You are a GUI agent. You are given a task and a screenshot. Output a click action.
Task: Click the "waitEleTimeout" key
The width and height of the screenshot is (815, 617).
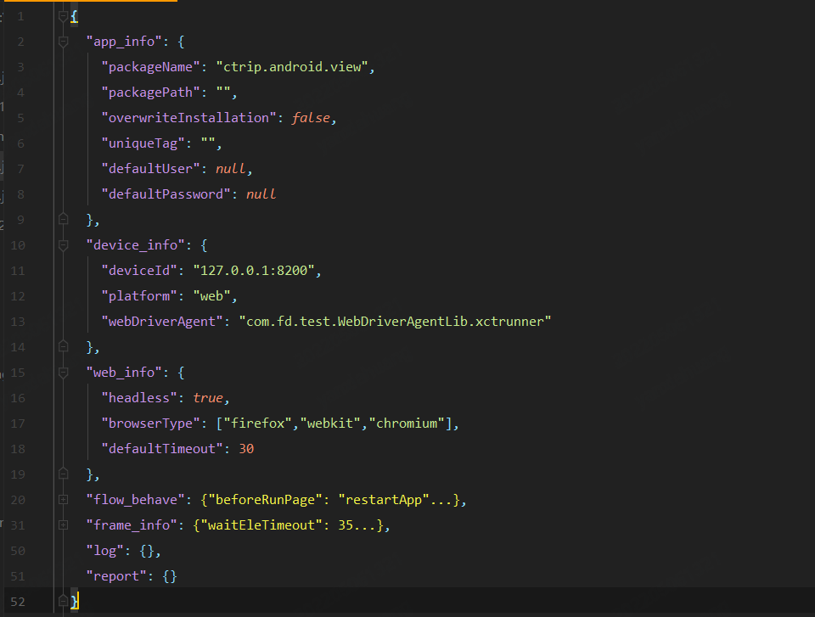[261, 525]
